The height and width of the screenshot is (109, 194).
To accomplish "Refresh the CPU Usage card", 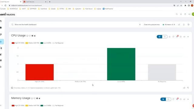I will coord(173,37).
